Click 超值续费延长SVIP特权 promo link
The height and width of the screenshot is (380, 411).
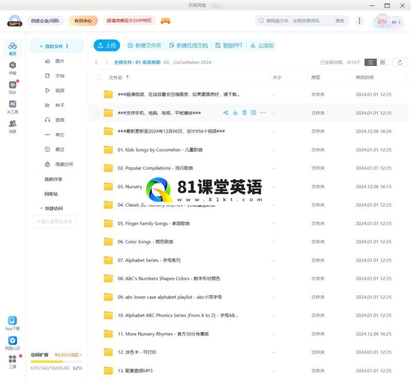tap(129, 21)
